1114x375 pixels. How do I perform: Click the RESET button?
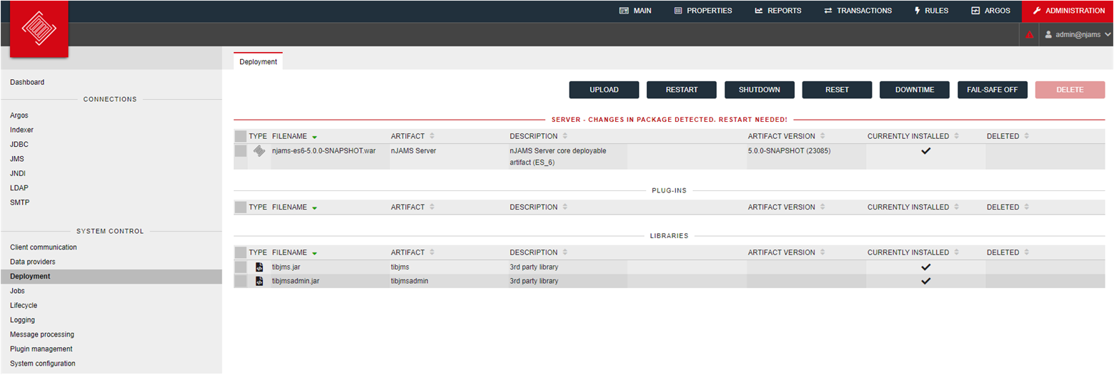(x=837, y=90)
